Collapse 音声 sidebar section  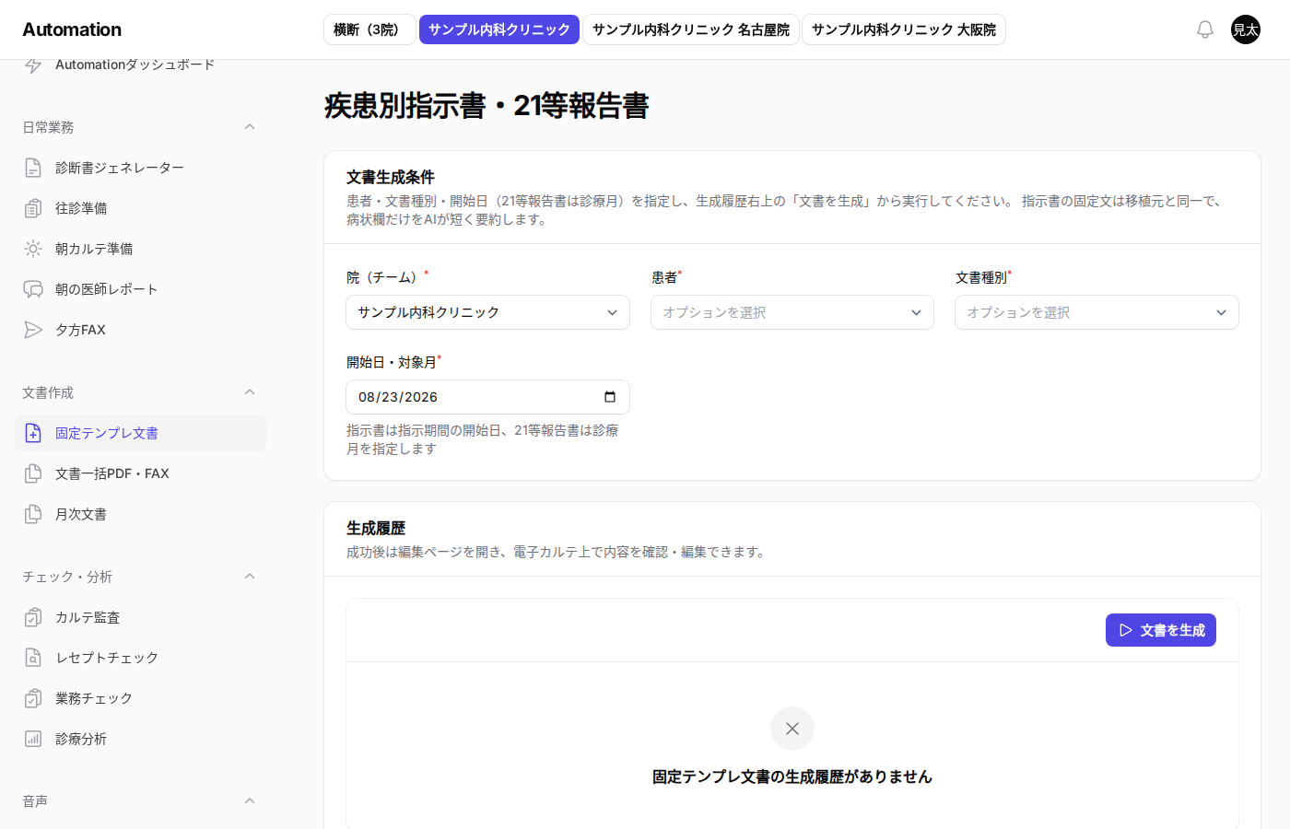250,801
